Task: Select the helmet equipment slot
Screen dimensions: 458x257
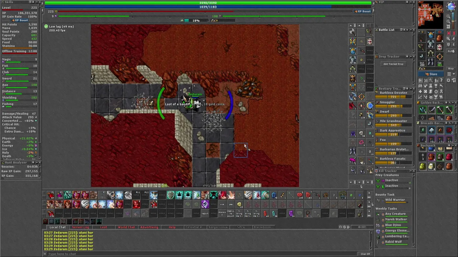Action: 431,35
